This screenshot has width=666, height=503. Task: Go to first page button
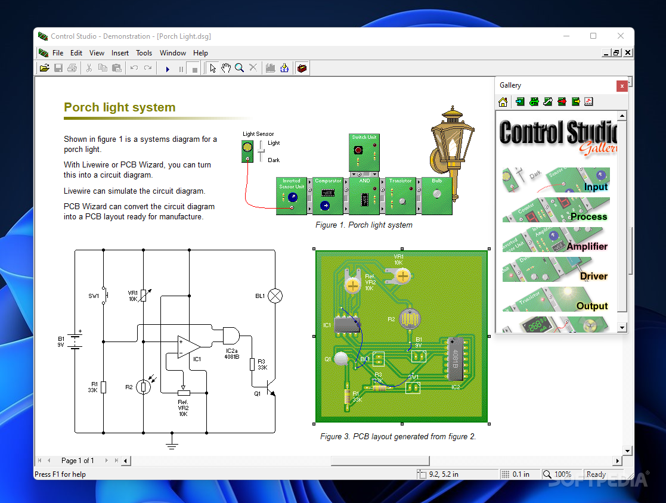tap(40, 461)
